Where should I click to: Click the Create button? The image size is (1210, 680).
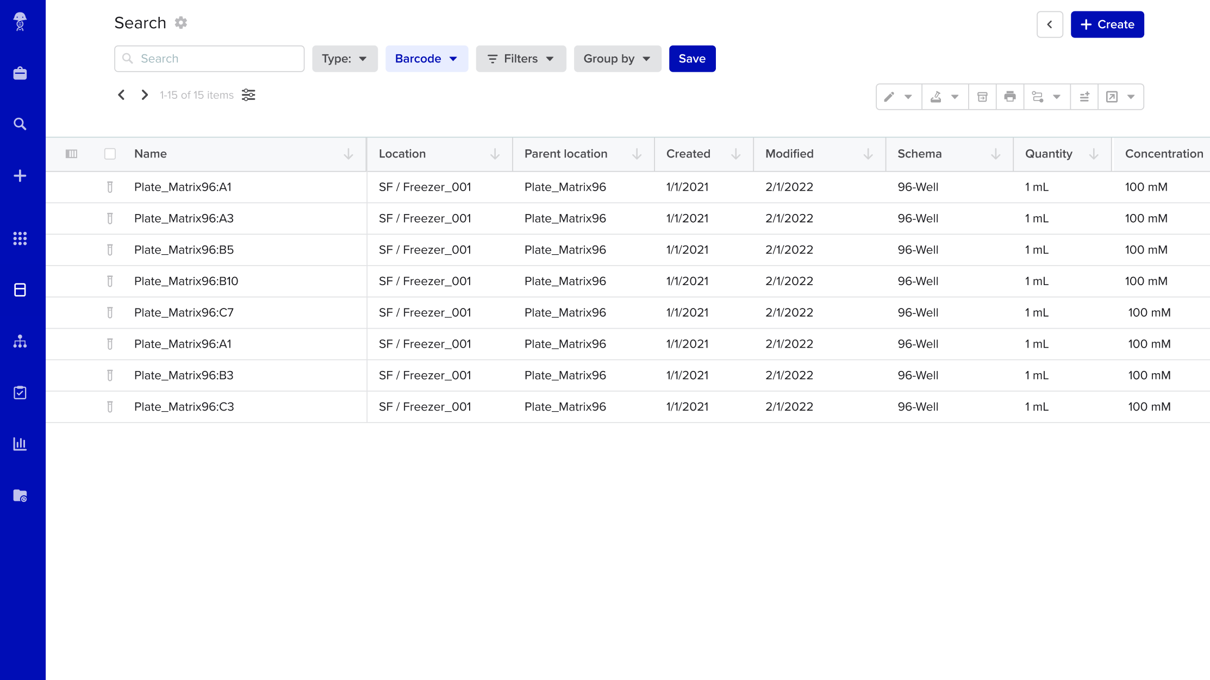1107,24
